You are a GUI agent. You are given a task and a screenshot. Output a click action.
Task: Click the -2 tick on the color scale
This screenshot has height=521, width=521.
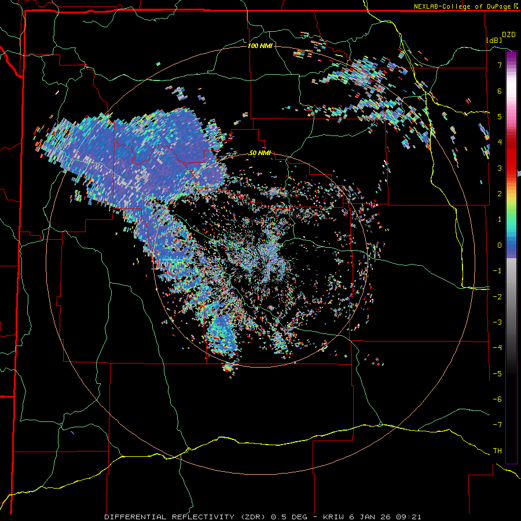point(497,297)
